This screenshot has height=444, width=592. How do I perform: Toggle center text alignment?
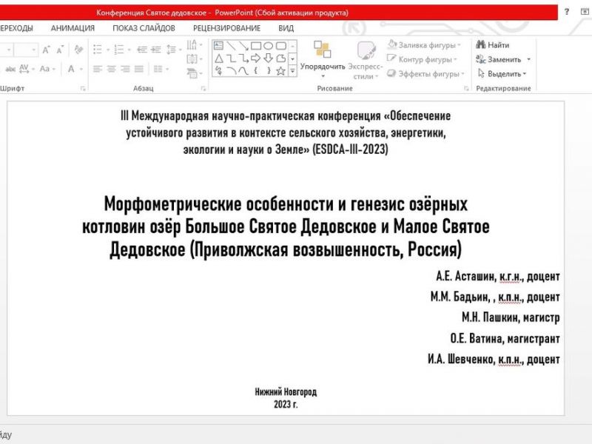pos(111,69)
